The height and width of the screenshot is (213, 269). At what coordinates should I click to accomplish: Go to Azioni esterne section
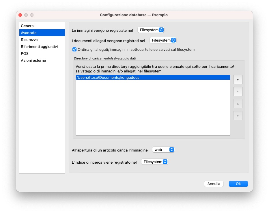(x=33, y=60)
